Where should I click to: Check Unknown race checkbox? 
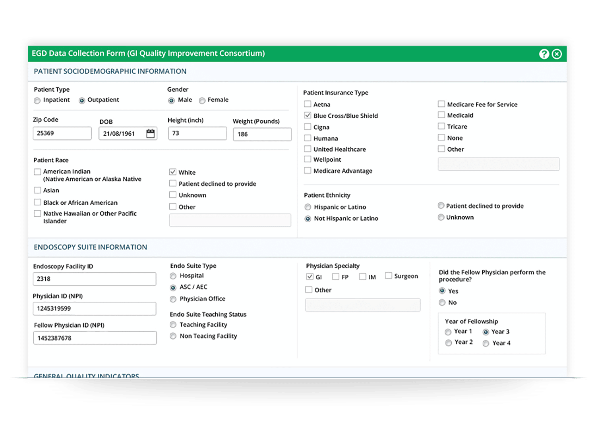[x=173, y=195]
